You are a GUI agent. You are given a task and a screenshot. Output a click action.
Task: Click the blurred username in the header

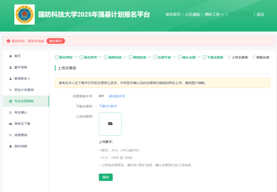(241, 14)
